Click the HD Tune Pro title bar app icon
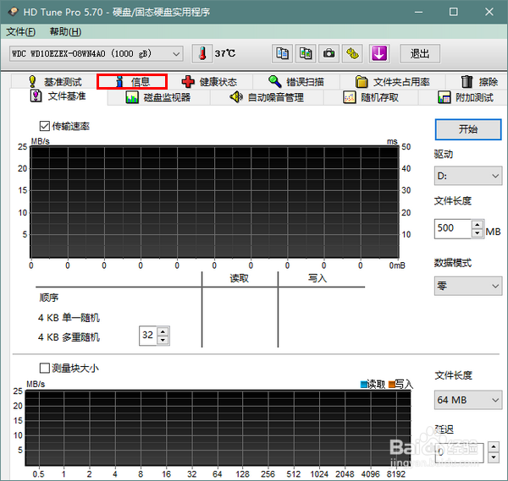This screenshot has width=508, height=481. click(x=13, y=12)
